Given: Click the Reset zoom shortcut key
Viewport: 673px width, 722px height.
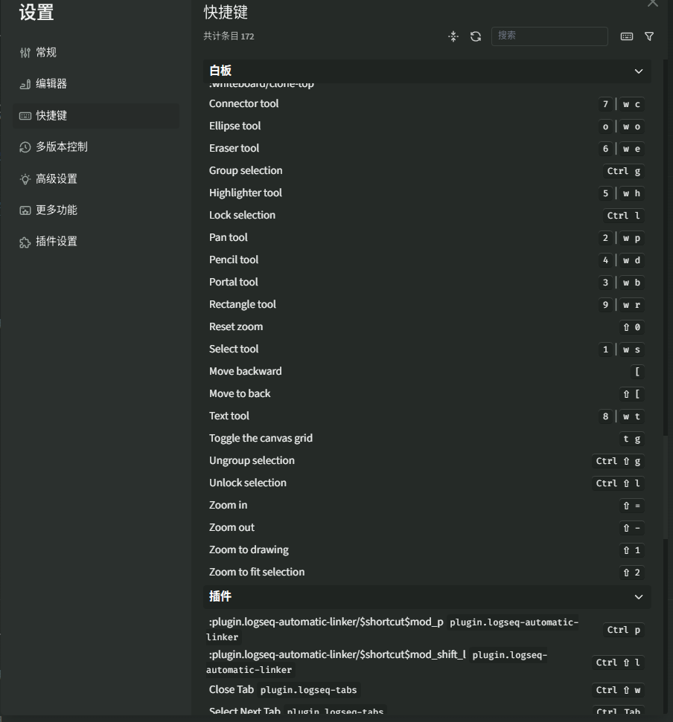Looking at the screenshot, I should (631, 327).
